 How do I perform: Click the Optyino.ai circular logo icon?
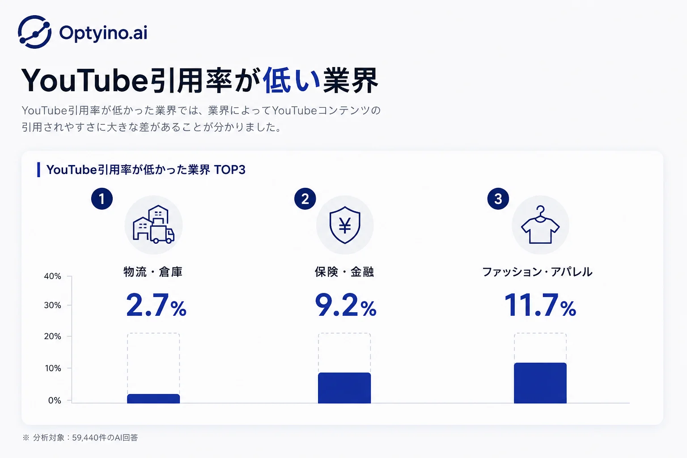point(34,32)
